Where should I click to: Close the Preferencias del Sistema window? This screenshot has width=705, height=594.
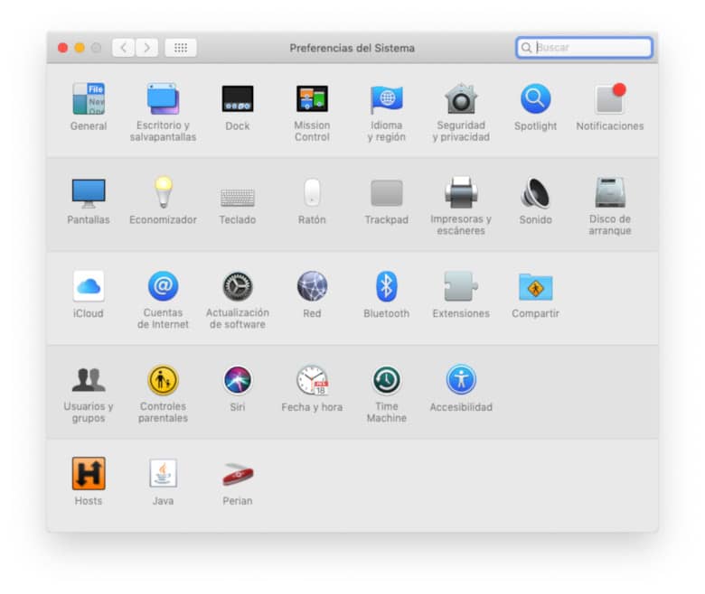pos(63,48)
